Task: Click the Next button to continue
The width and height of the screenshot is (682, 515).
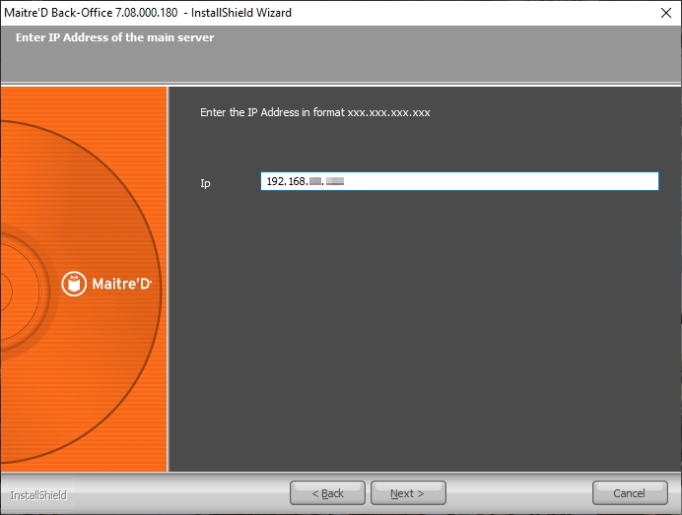Action: click(x=408, y=493)
